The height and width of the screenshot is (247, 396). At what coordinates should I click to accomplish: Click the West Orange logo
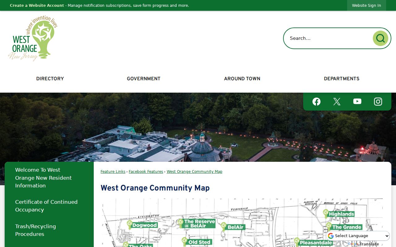(x=33, y=38)
